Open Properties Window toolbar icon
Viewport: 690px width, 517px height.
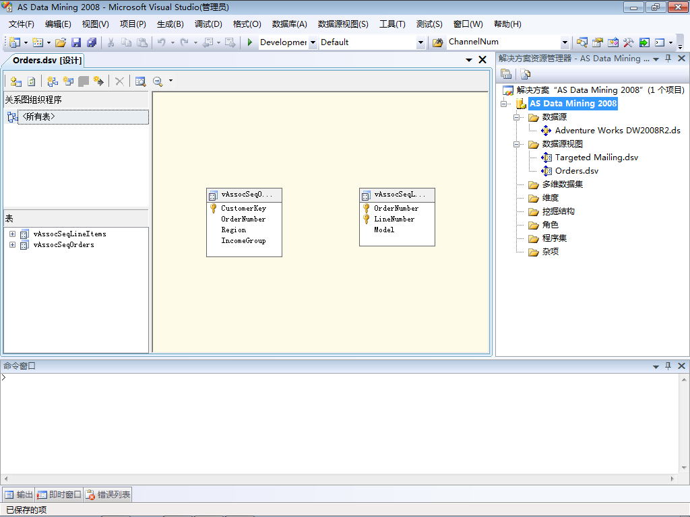pos(597,42)
